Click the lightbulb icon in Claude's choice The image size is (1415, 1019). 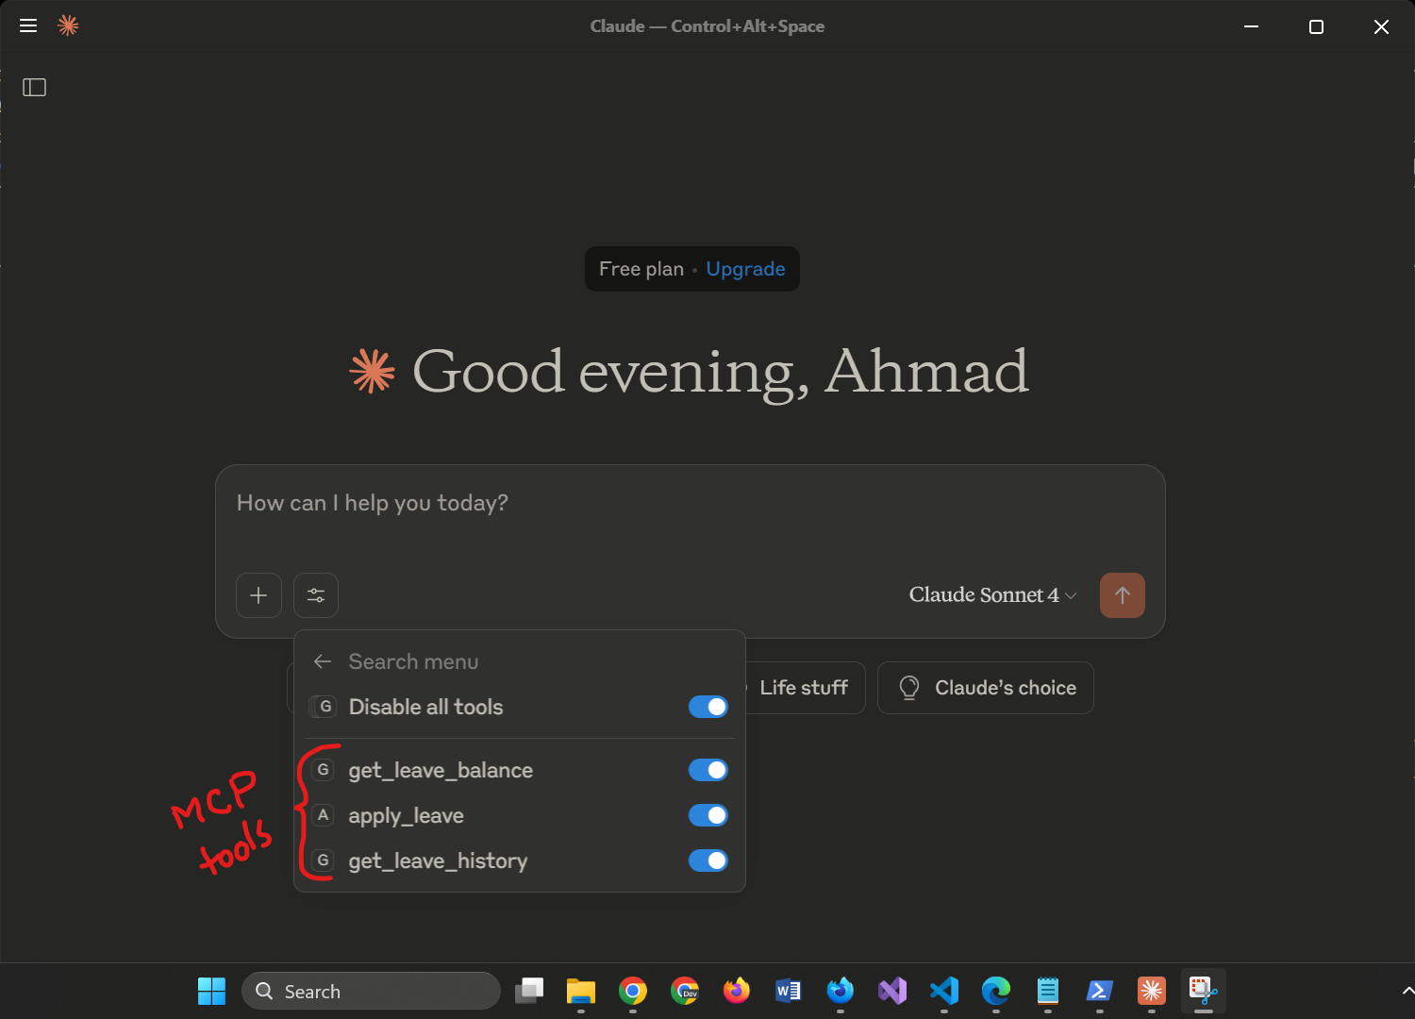(x=909, y=688)
